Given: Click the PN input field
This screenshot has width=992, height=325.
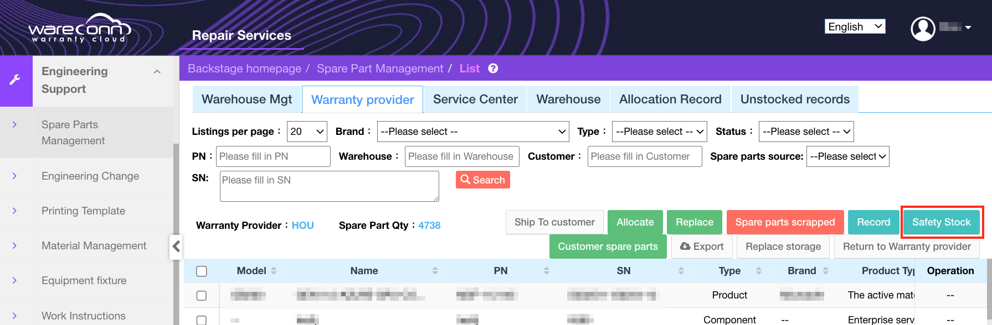Looking at the screenshot, I should coord(273,156).
